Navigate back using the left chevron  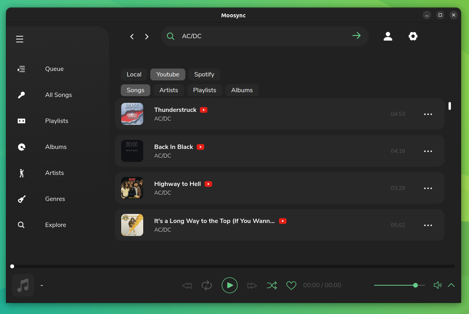pos(132,36)
